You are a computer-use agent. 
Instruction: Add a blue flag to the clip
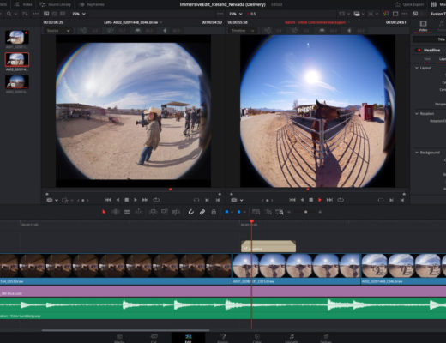(226, 212)
